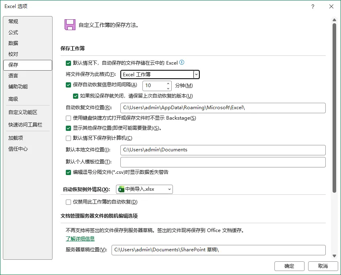
Task: Click the empty 默认个人模板位置 field
Action: tap(223, 162)
